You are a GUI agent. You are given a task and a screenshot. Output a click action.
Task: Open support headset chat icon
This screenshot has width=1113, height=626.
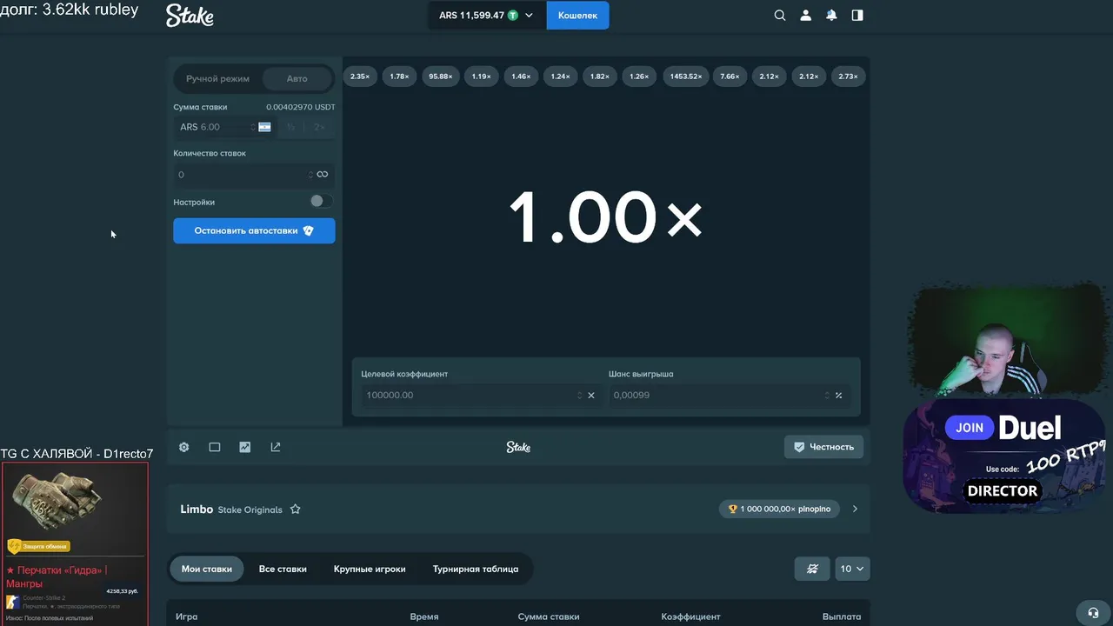point(1093,612)
